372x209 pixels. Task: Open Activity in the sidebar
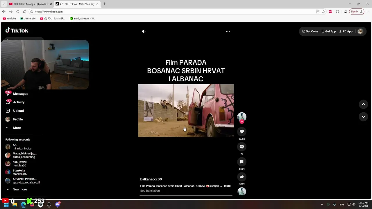pos(19,102)
